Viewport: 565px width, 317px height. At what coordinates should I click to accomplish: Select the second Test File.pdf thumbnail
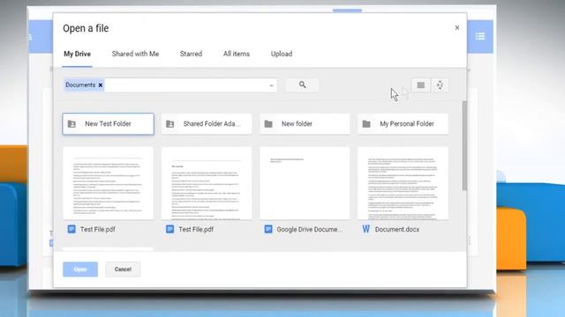(207, 183)
